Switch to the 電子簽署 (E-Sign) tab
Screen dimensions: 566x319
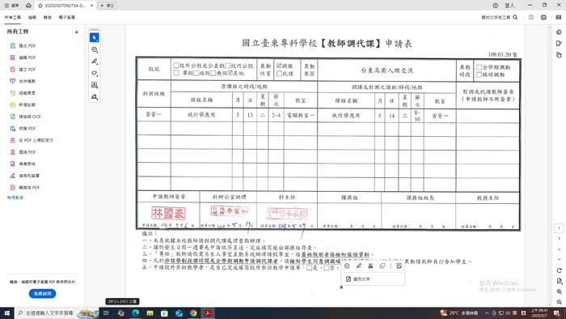pos(67,17)
